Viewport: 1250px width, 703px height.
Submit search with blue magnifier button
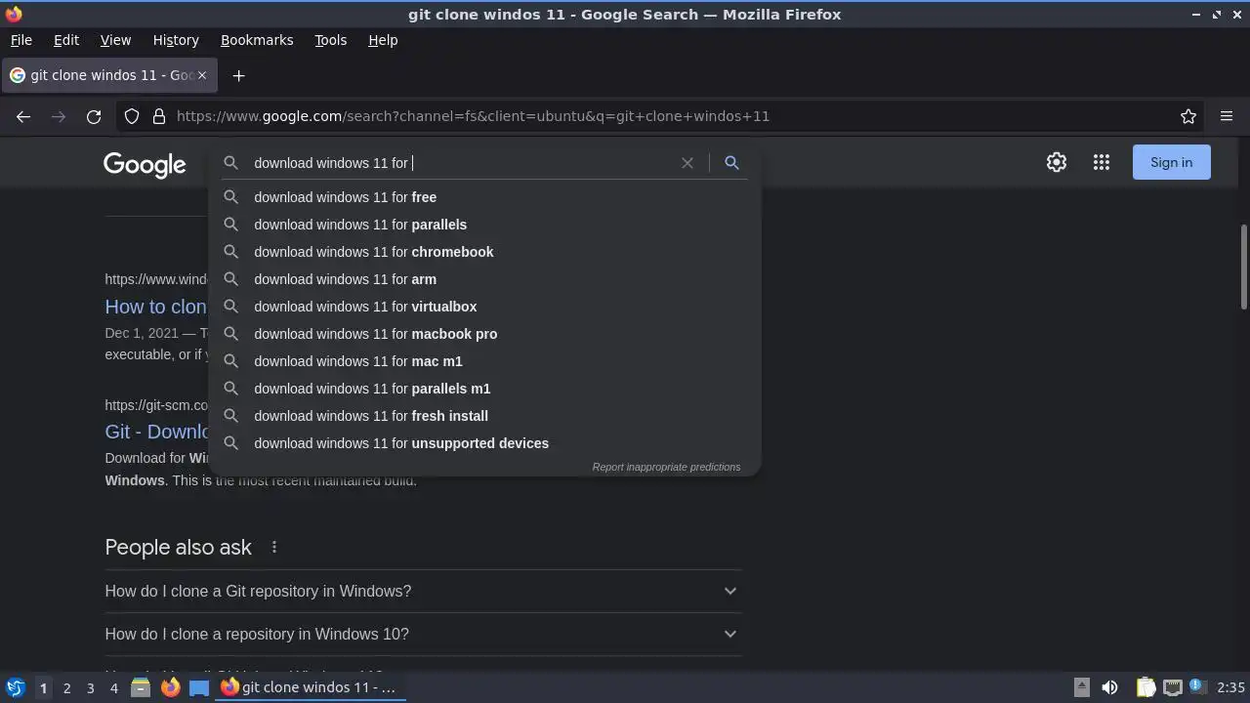pos(731,163)
